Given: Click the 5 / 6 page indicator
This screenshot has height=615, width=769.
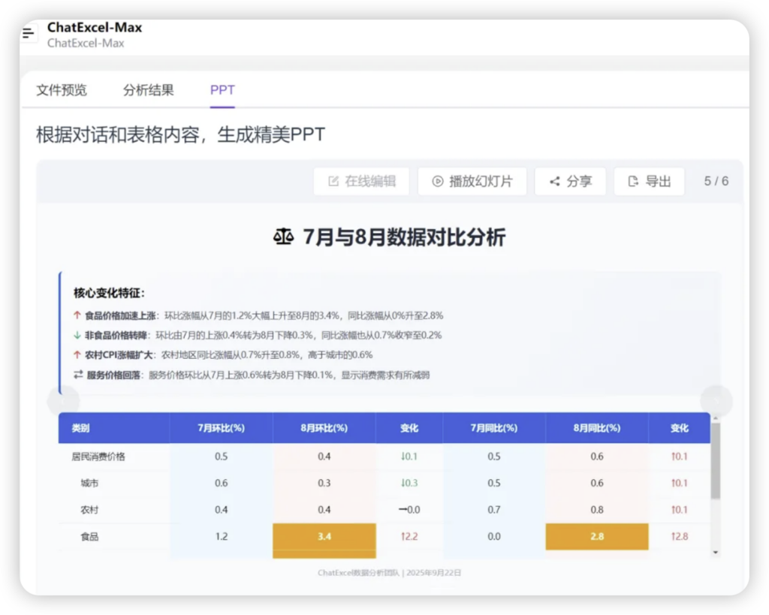Looking at the screenshot, I should (716, 181).
